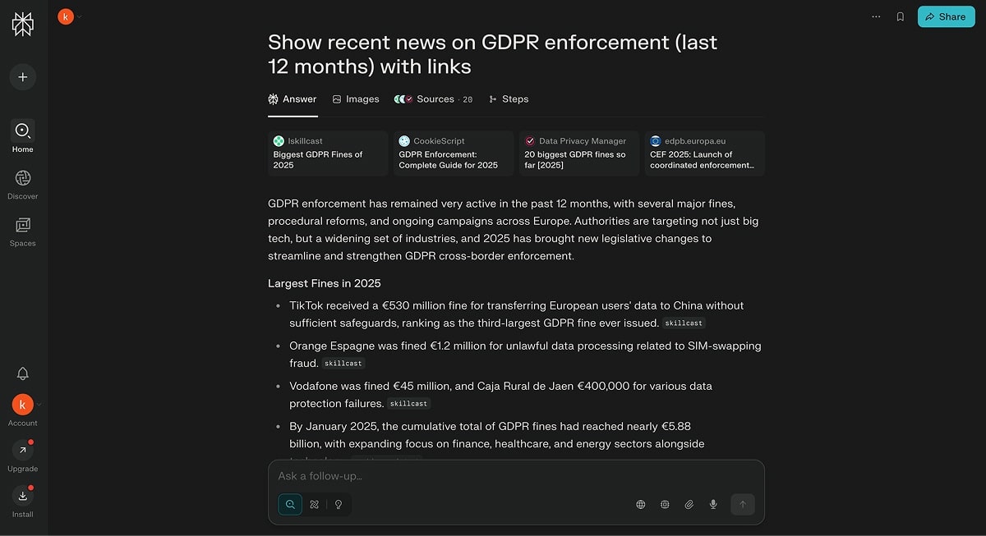Attach a file with paperclip icon
The width and height of the screenshot is (986, 536).
click(689, 505)
